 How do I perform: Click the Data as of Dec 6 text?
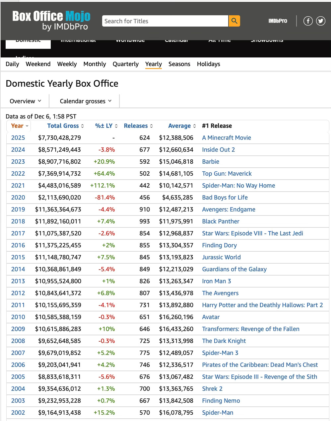pos(41,117)
